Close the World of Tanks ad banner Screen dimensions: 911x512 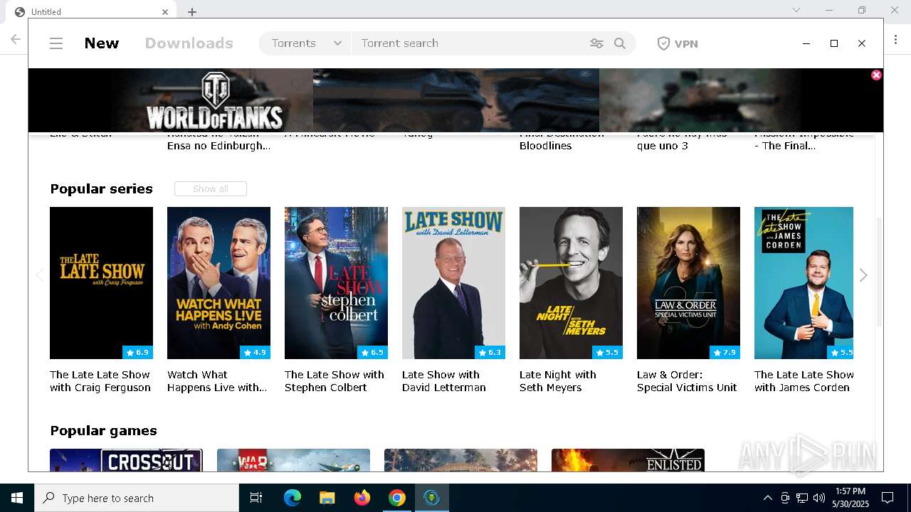tap(876, 75)
